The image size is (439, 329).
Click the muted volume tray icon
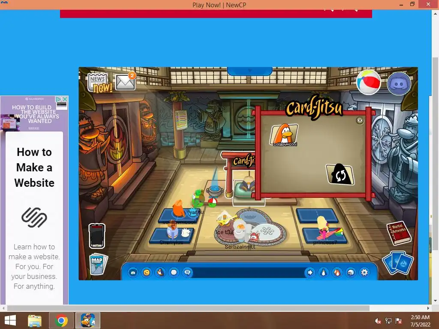click(378, 321)
